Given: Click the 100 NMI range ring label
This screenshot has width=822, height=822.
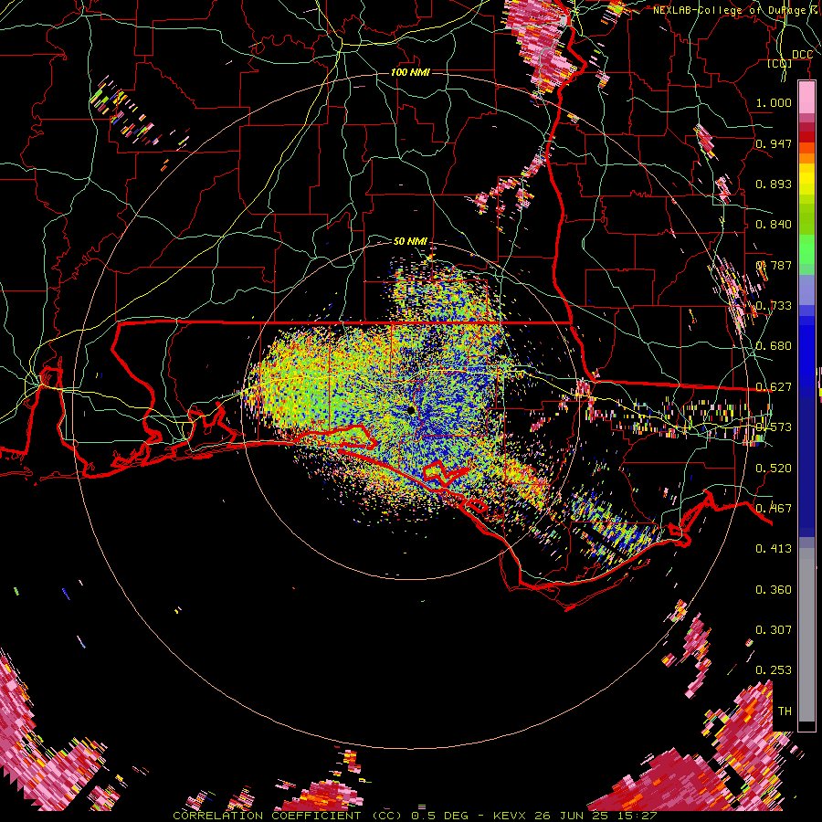Looking at the screenshot, I should coord(410,72).
